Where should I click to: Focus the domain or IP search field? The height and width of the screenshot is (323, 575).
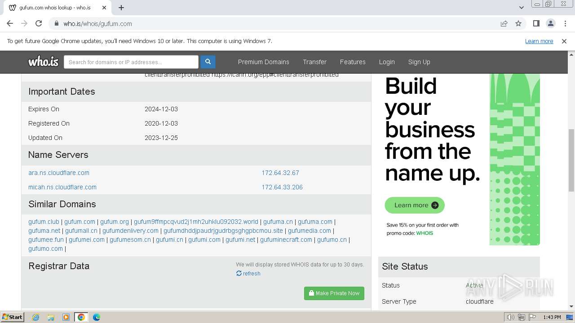click(131, 62)
